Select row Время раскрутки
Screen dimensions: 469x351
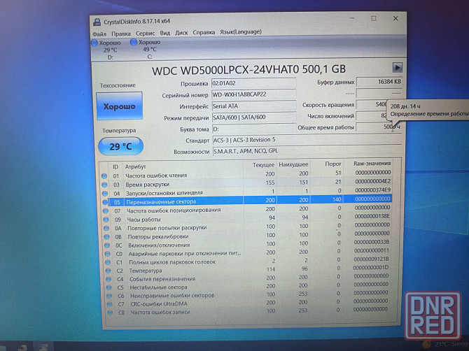coord(246,183)
